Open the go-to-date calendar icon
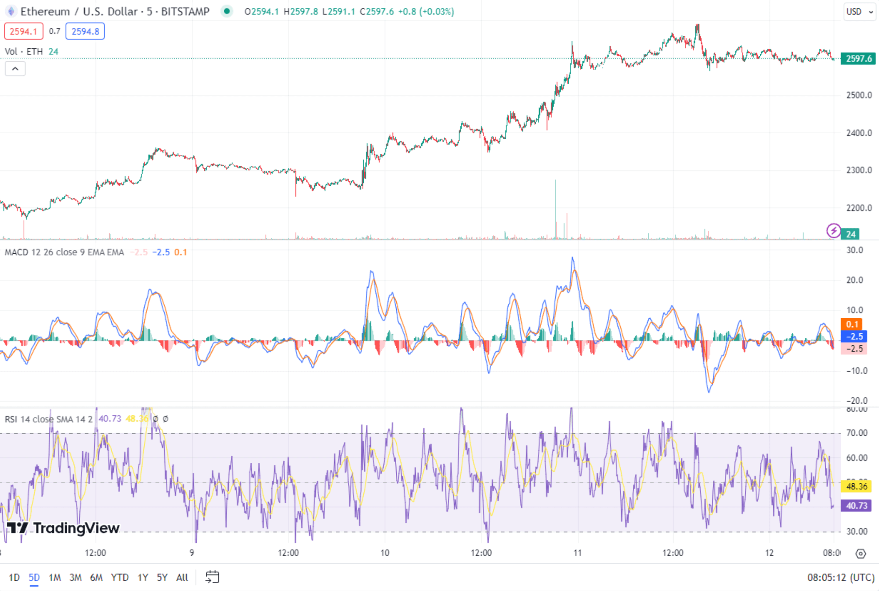This screenshot has width=879, height=591. pyautogui.click(x=212, y=577)
